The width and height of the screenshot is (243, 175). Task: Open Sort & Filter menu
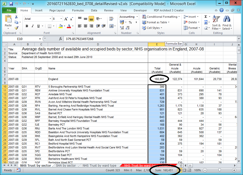pyautogui.click(x=216, y=23)
